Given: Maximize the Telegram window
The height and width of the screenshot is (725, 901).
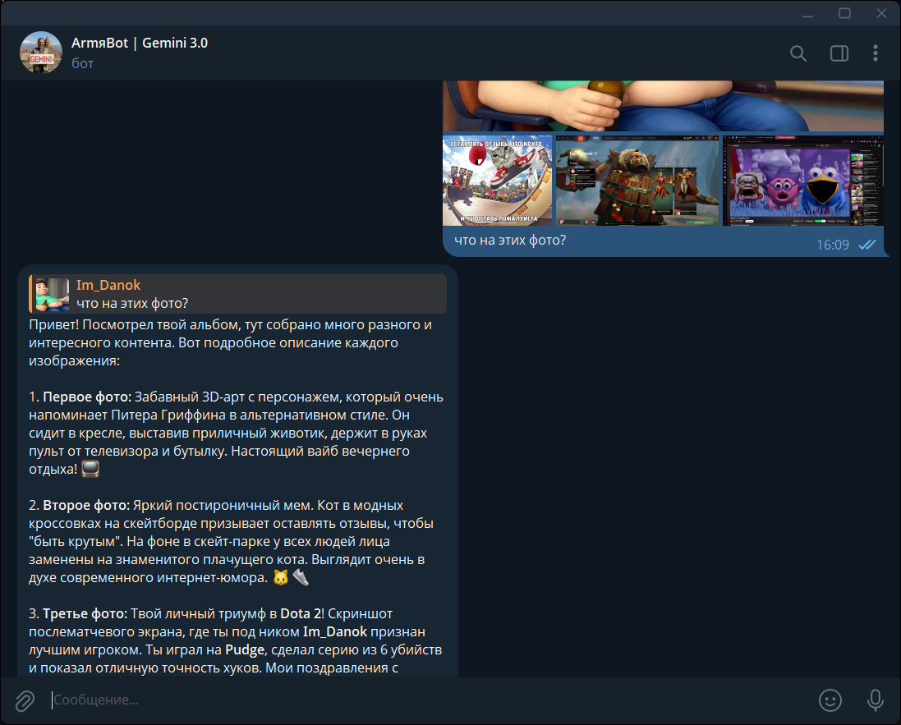Looking at the screenshot, I should click(844, 12).
